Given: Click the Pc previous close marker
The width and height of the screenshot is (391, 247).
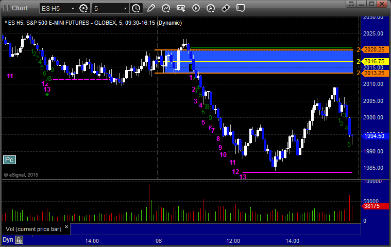Looking at the screenshot, I should (9, 160).
